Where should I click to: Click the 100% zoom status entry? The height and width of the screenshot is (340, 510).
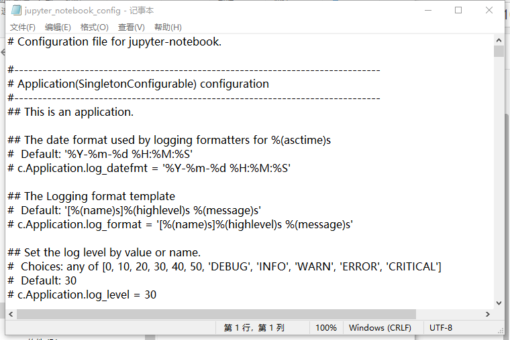[326, 328]
